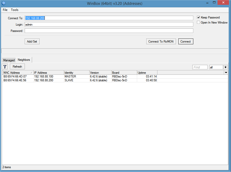Click the 'all' filter combo field
The width and height of the screenshot is (231, 172).
click(x=216, y=67)
